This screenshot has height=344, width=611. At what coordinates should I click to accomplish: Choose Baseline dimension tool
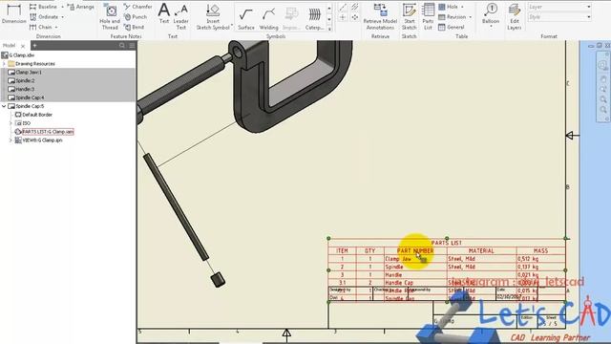43,7
